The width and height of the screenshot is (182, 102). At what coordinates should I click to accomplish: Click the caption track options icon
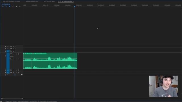coord(20,6)
